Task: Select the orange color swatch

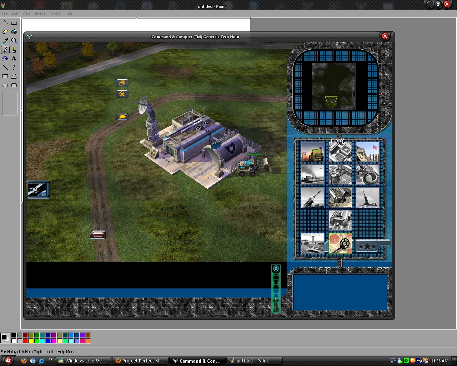Action: pyautogui.click(x=88, y=341)
